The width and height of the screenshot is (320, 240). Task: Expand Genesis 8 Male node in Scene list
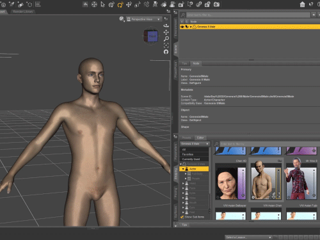191,27
